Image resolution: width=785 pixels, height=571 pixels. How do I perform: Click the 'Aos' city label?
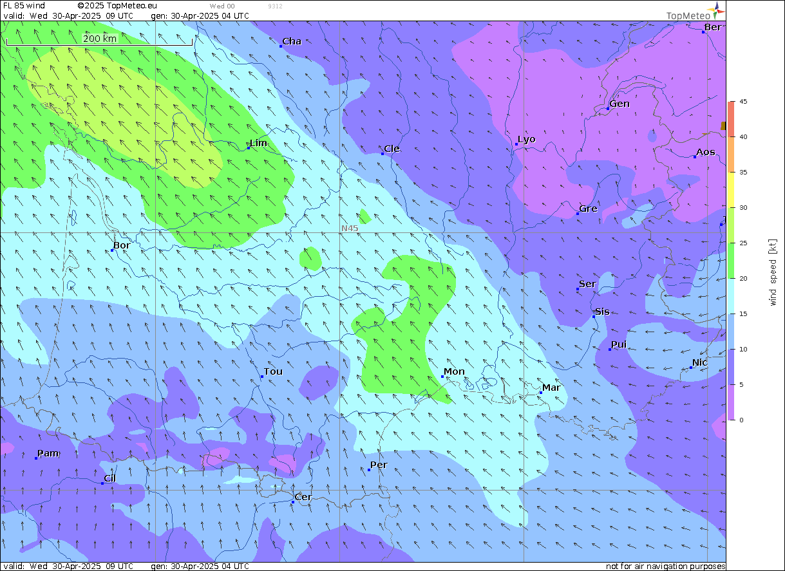tap(706, 152)
